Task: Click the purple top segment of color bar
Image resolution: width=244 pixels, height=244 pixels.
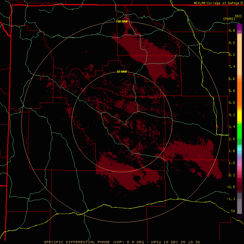Action: coord(239,27)
